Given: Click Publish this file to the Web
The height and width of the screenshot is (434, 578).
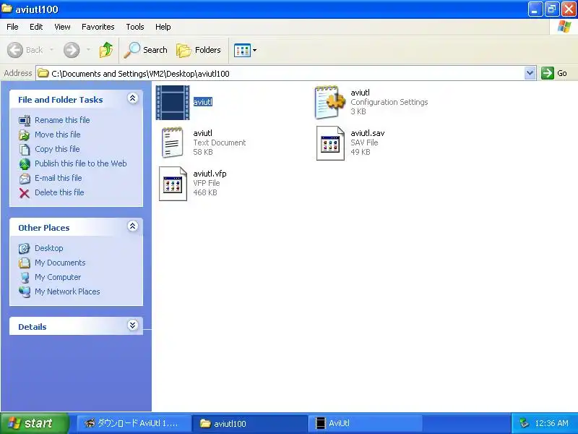Looking at the screenshot, I should click(x=81, y=163).
